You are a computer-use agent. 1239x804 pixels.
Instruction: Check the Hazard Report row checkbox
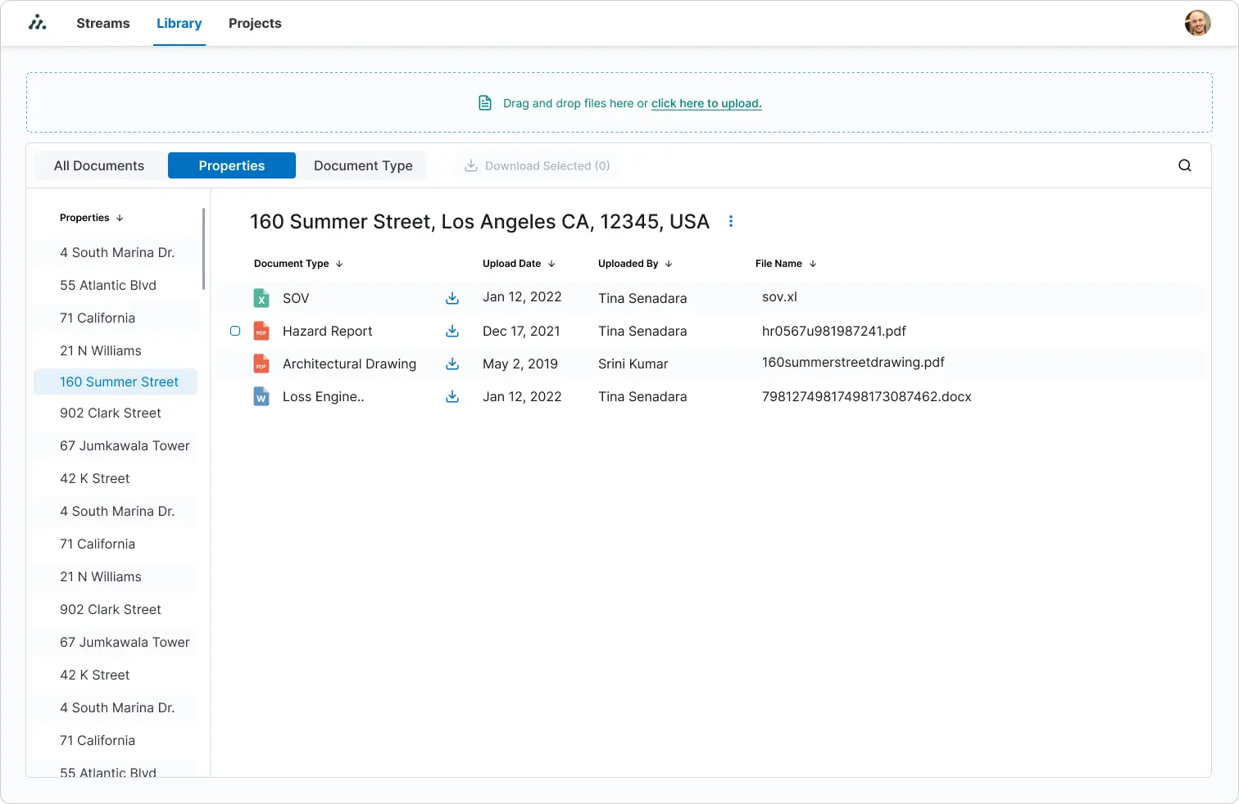[x=235, y=331]
